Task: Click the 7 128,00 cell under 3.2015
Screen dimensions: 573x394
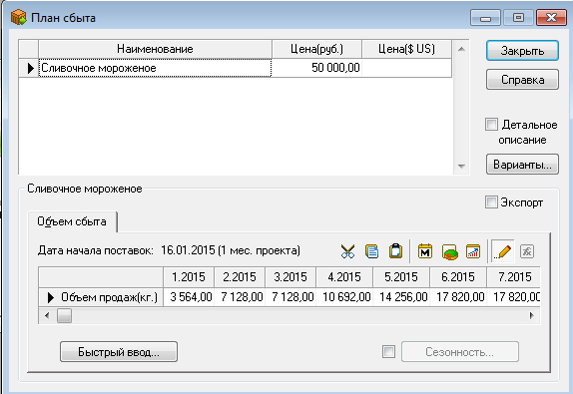Action: coord(290,297)
